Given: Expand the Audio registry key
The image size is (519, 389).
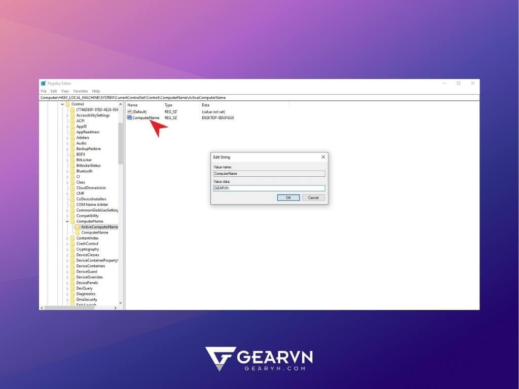Looking at the screenshot, I should [67, 143].
